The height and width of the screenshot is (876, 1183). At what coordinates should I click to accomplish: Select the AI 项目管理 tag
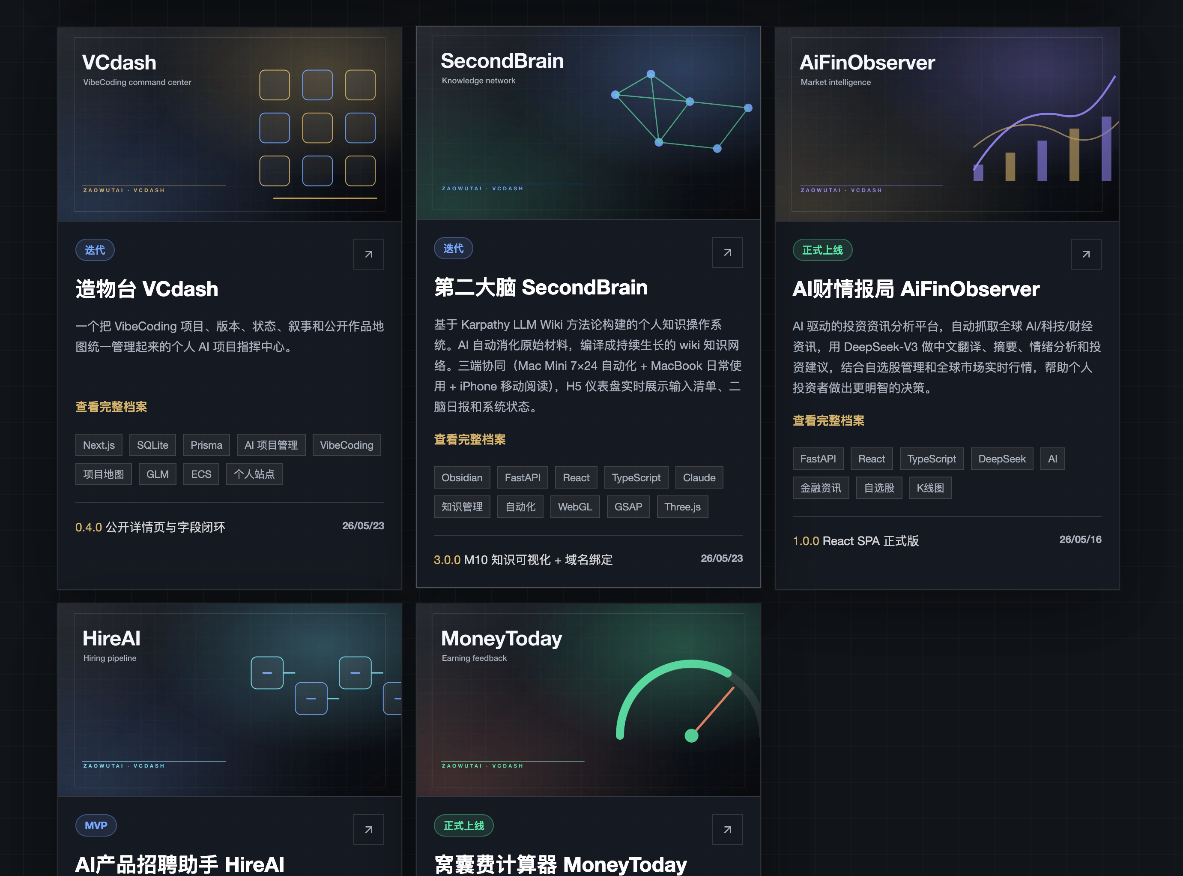pyautogui.click(x=271, y=445)
